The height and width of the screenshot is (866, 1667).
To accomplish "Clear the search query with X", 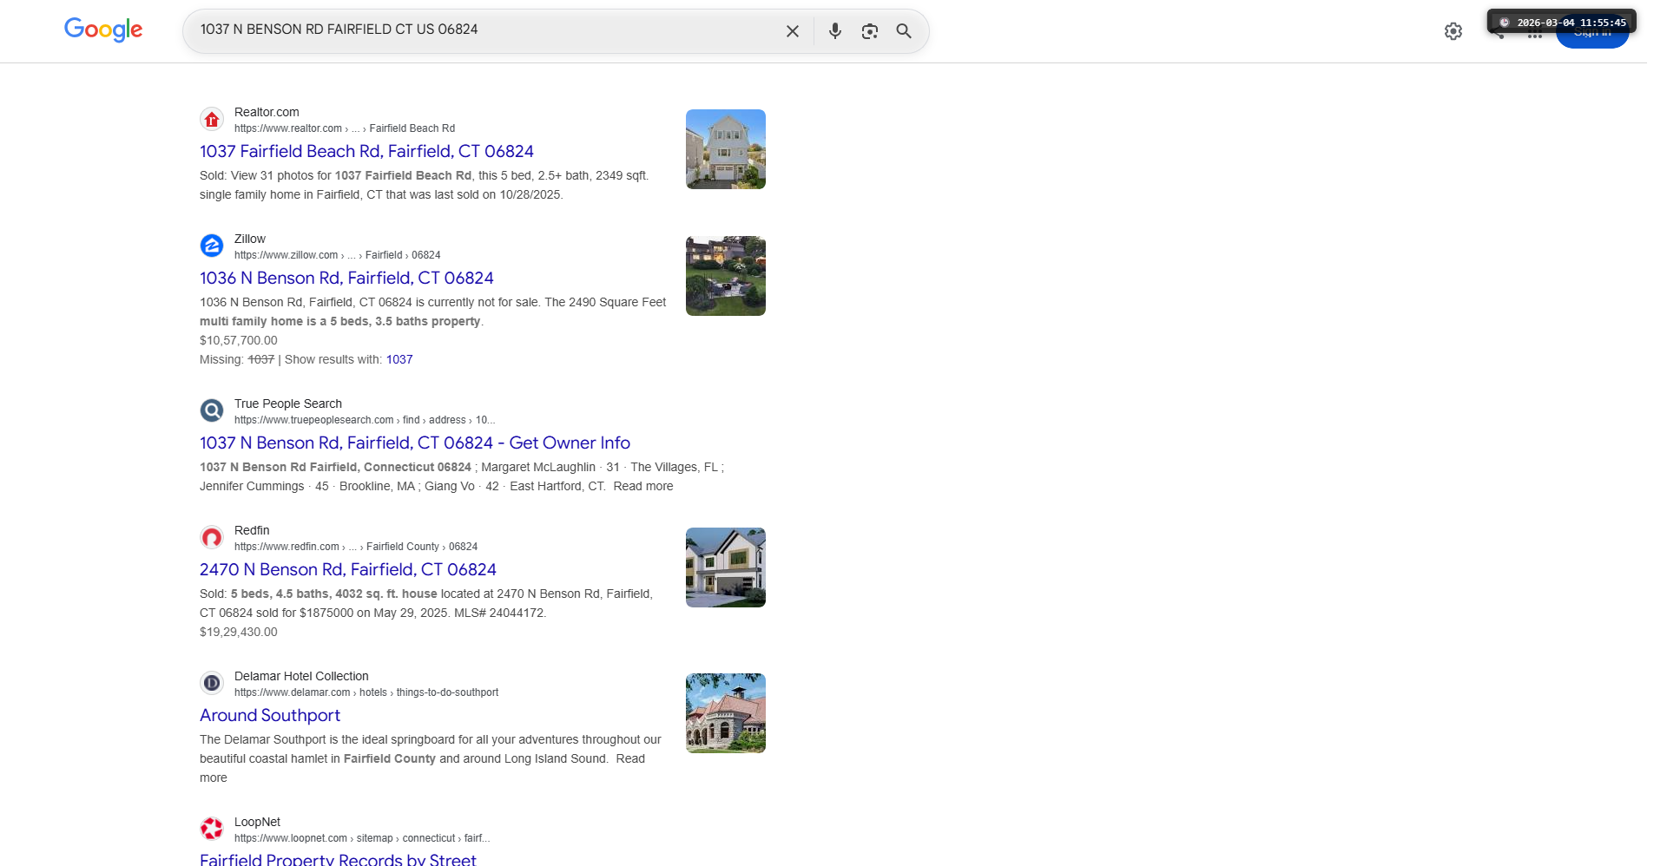I will pyautogui.click(x=793, y=31).
